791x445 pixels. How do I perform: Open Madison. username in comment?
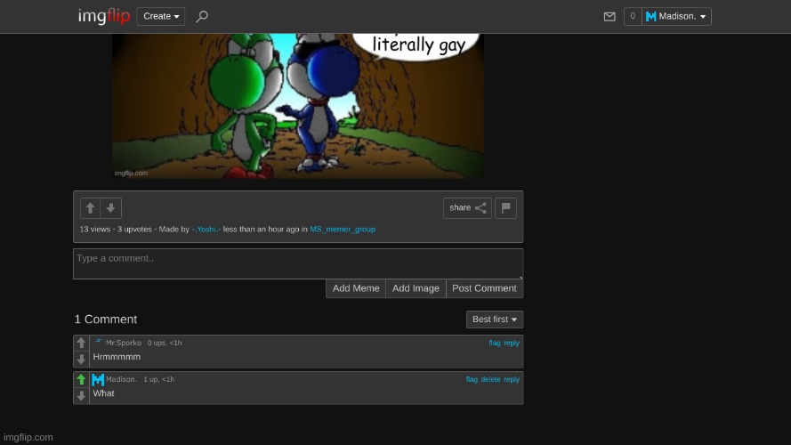tap(122, 379)
